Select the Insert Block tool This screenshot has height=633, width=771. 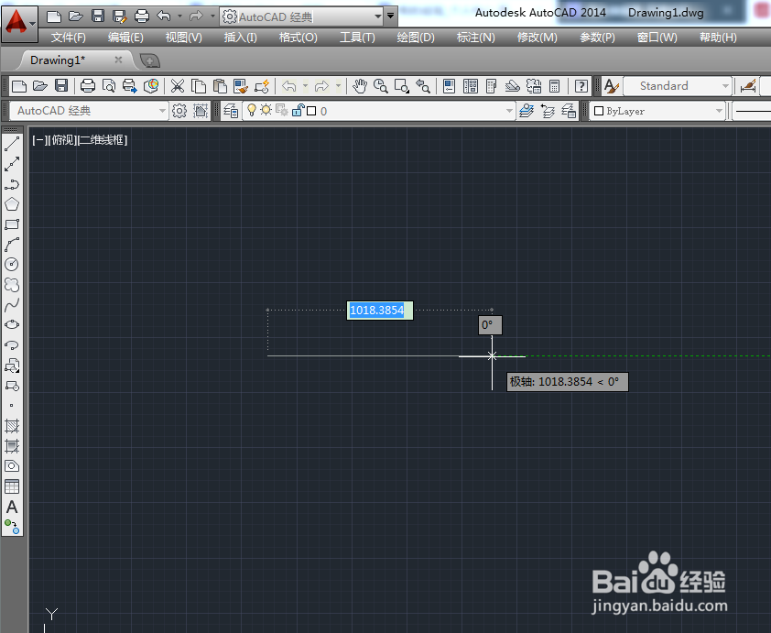pos(12,366)
